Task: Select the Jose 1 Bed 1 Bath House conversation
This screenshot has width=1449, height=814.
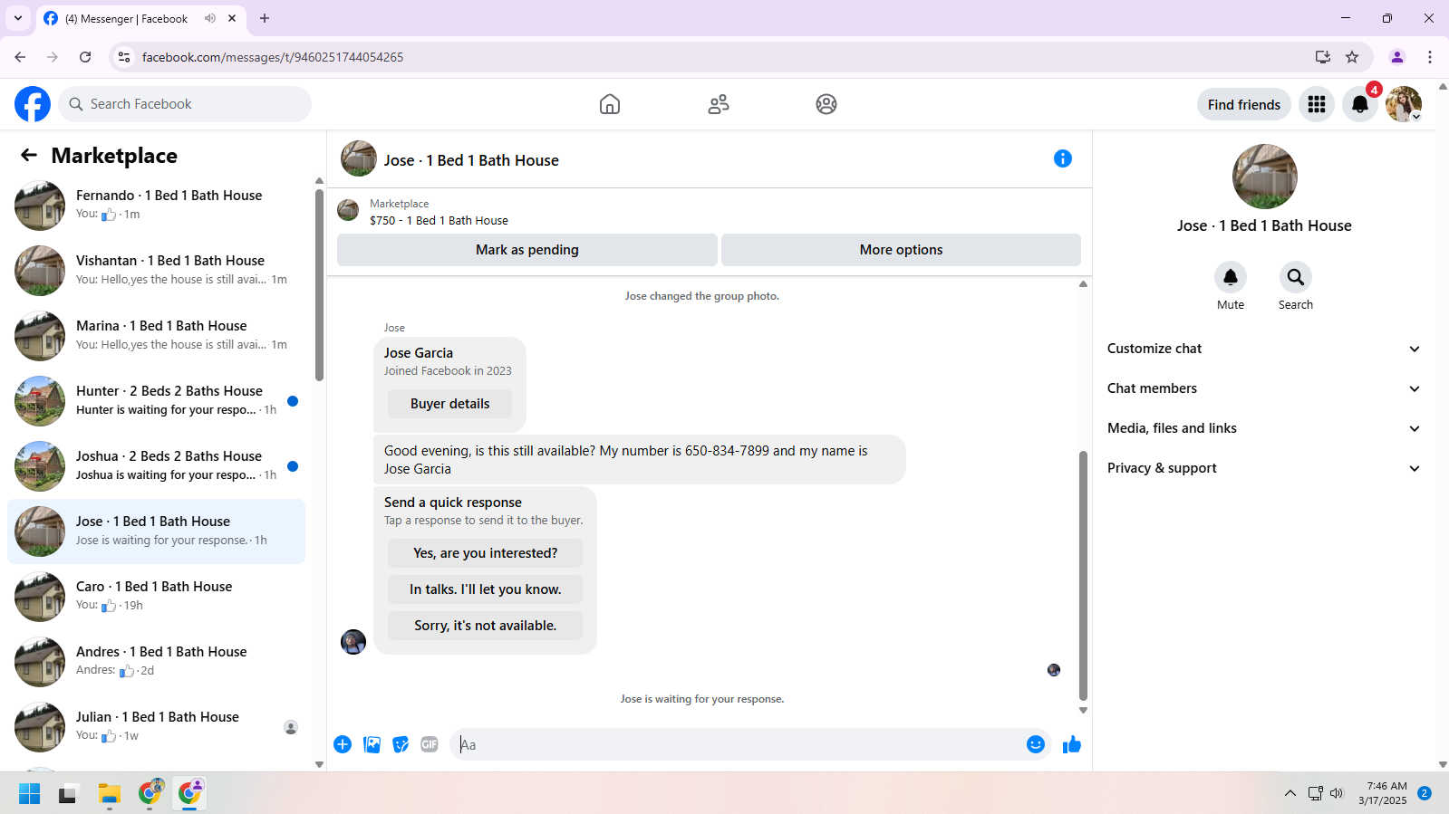Action: coord(156,531)
